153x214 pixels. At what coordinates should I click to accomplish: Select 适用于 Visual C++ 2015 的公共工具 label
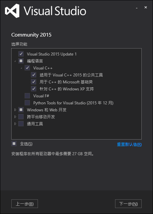pos(71,75)
